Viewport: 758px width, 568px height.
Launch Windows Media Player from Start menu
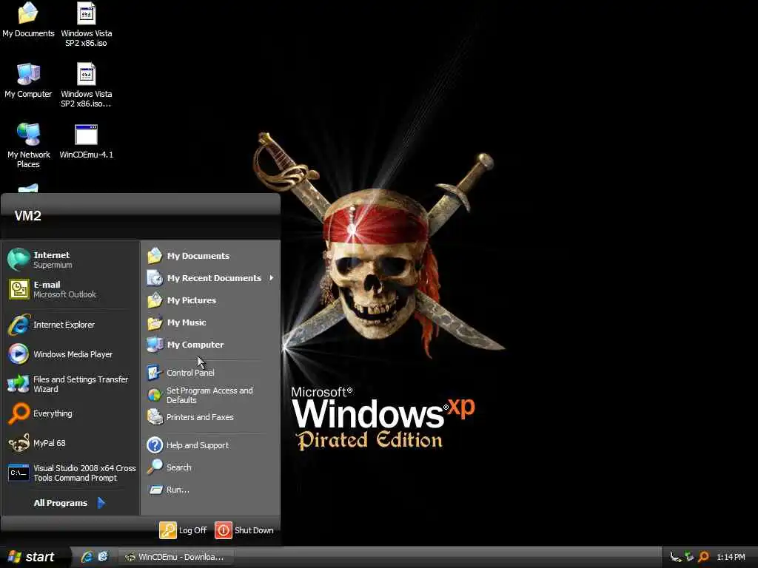pyautogui.click(x=70, y=354)
